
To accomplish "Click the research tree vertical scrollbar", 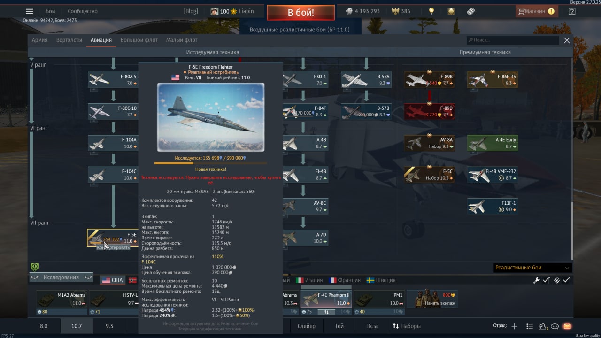I will (571, 230).
